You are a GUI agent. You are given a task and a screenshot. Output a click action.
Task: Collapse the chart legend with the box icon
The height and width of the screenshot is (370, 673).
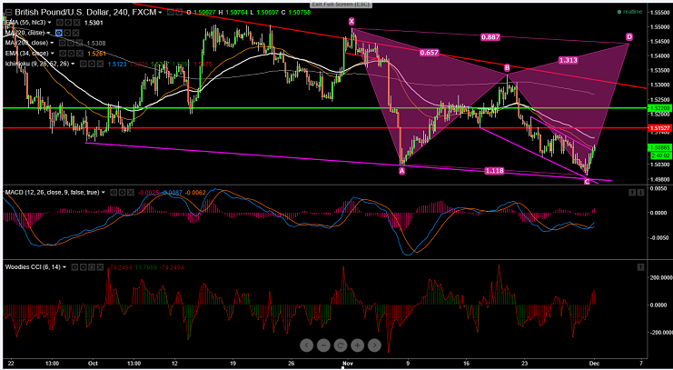pos(8,12)
